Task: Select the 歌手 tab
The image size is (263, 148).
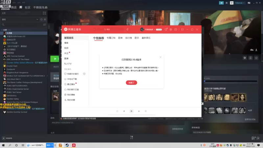Action: point(137,38)
